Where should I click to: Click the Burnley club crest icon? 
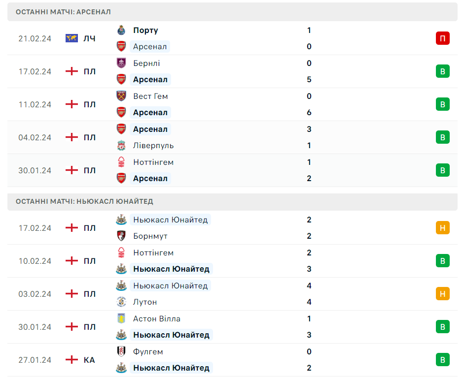click(121, 63)
